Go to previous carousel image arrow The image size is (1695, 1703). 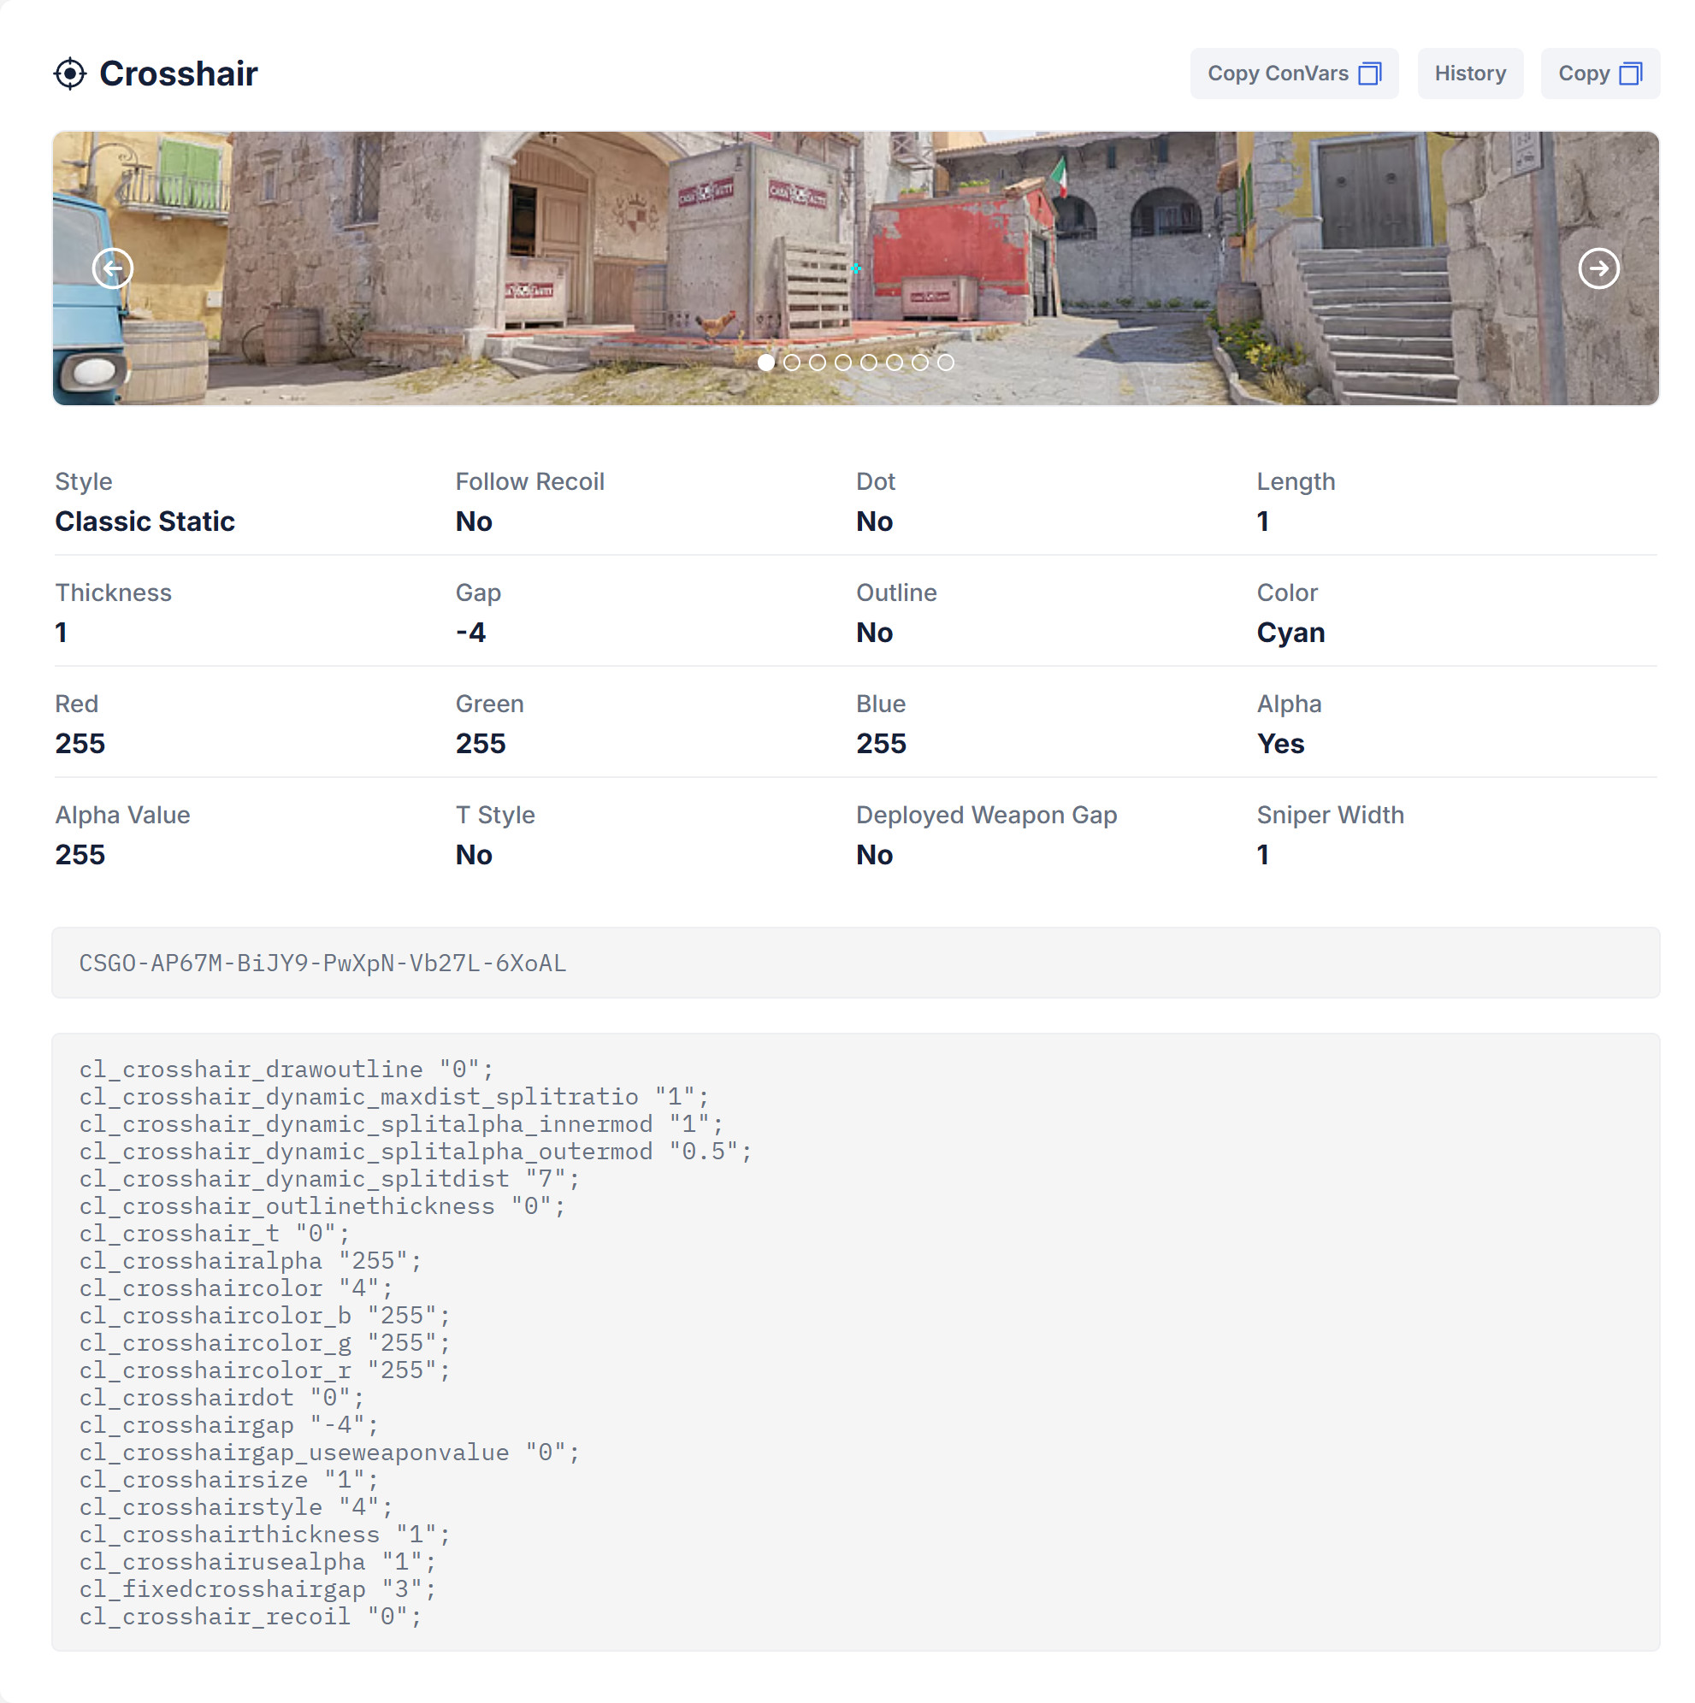pyautogui.click(x=113, y=268)
